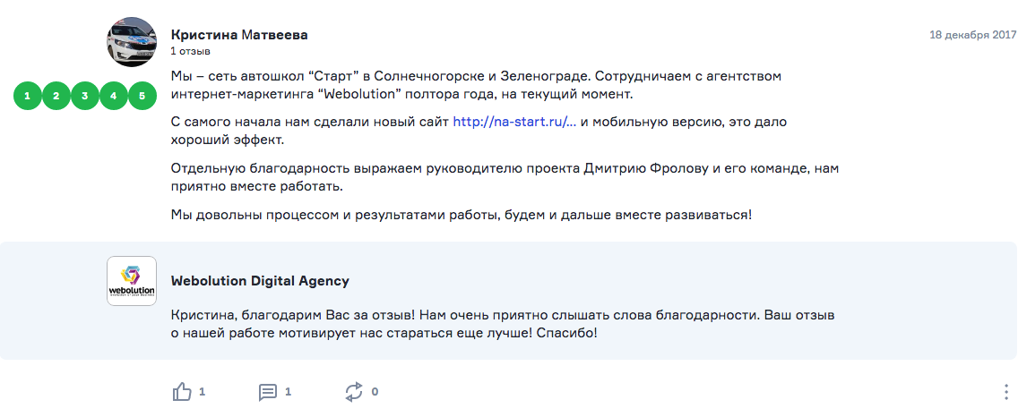Select green rating circle number 3

(x=84, y=96)
